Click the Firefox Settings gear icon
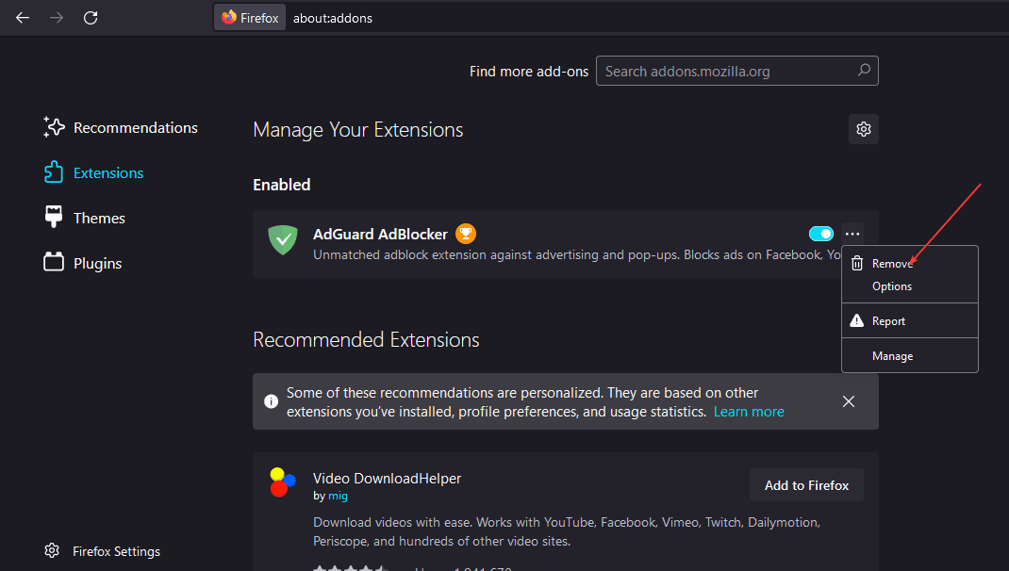This screenshot has width=1009, height=571. 52,550
